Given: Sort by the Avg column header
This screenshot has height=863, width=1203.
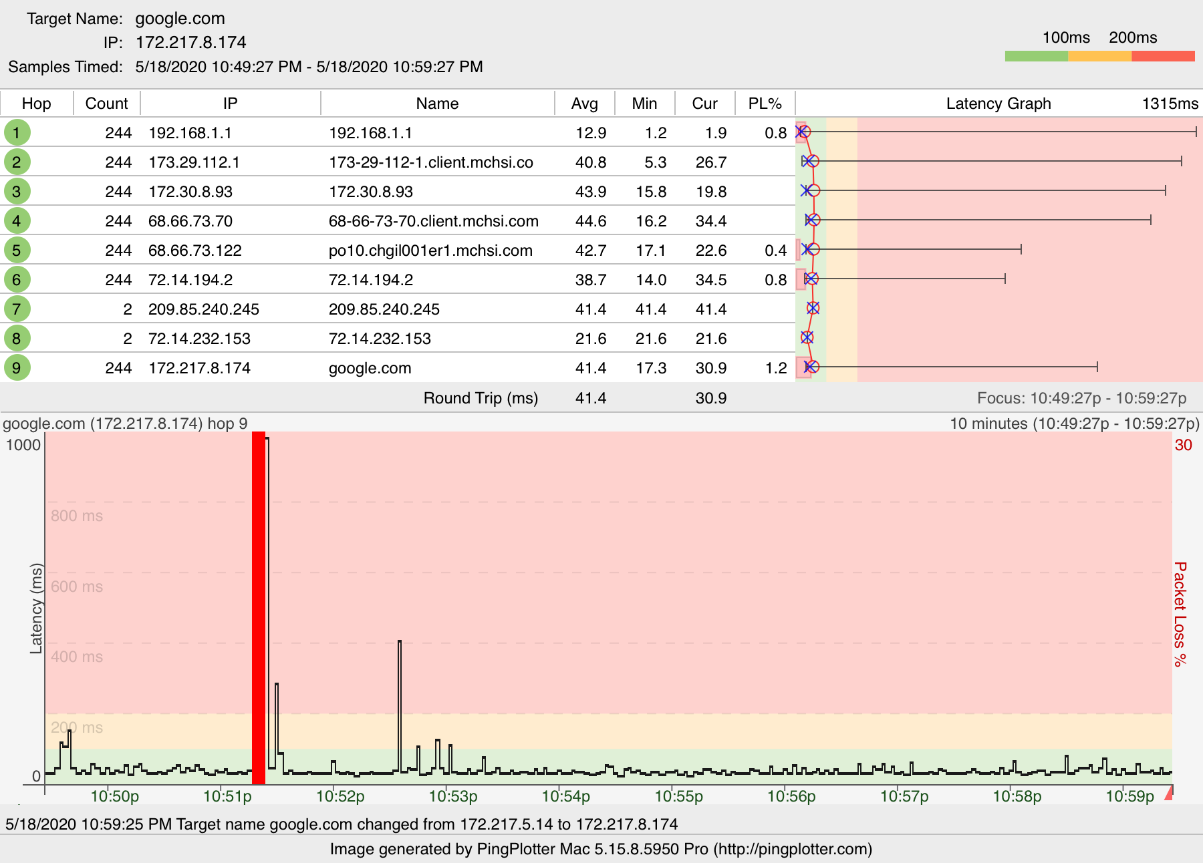Looking at the screenshot, I should click(584, 104).
